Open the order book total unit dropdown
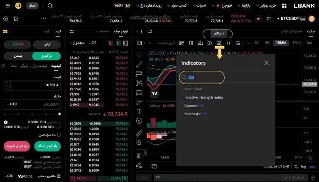 click(x=77, y=43)
